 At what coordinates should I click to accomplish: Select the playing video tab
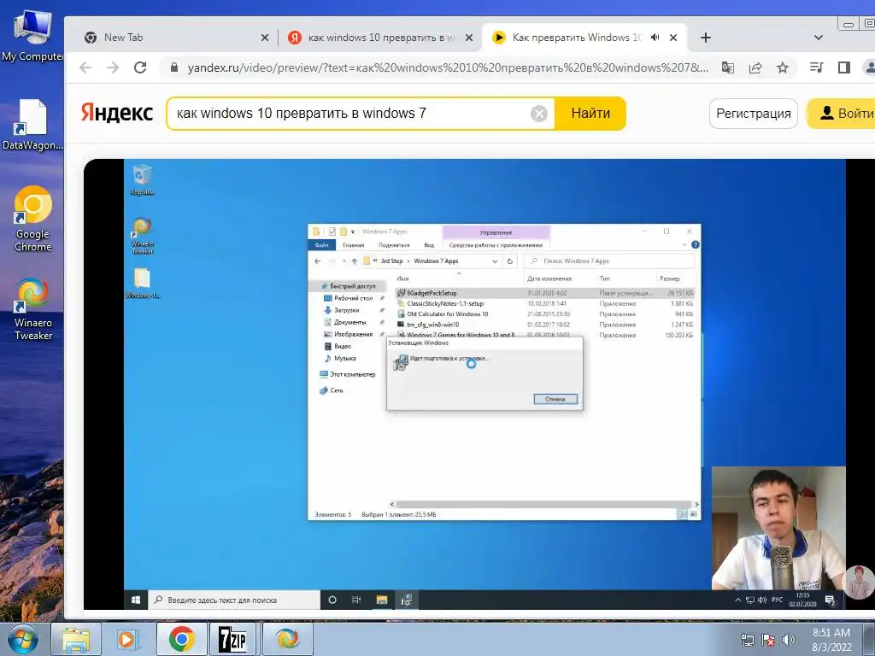click(x=583, y=38)
